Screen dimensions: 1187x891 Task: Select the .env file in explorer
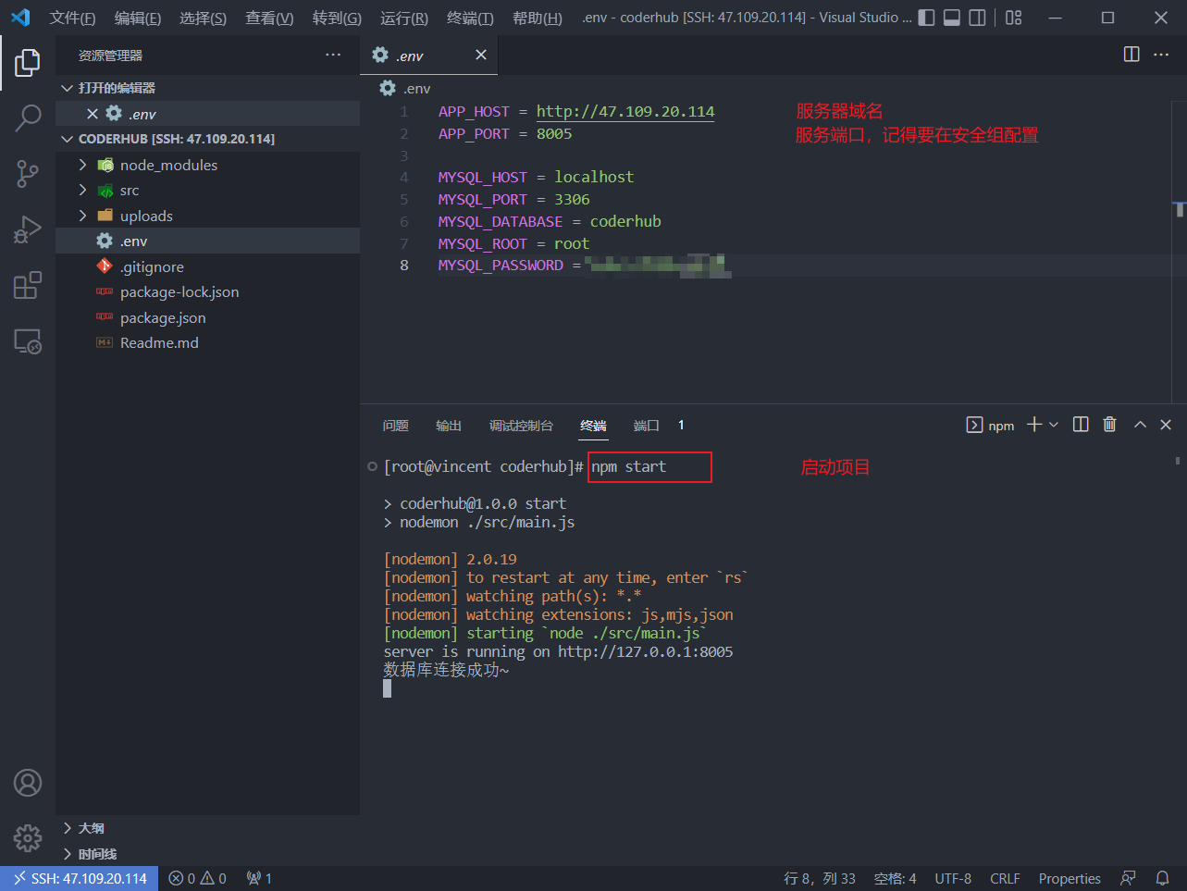[x=207, y=241]
